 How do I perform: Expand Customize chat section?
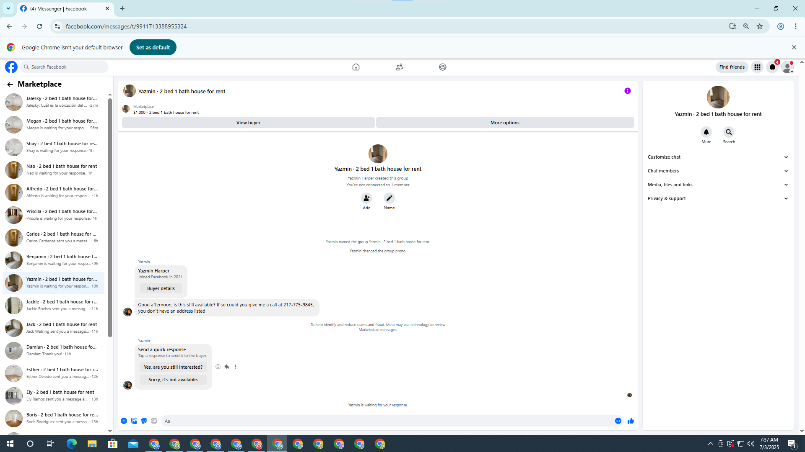[718, 157]
